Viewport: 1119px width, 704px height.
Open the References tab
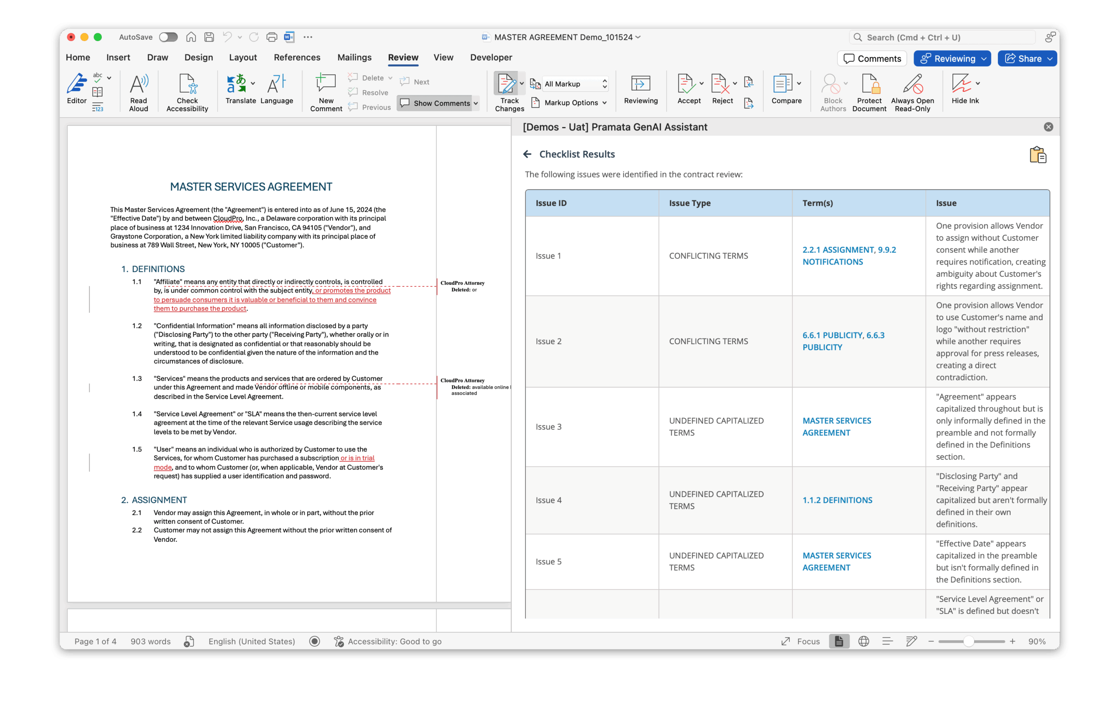tap(297, 57)
